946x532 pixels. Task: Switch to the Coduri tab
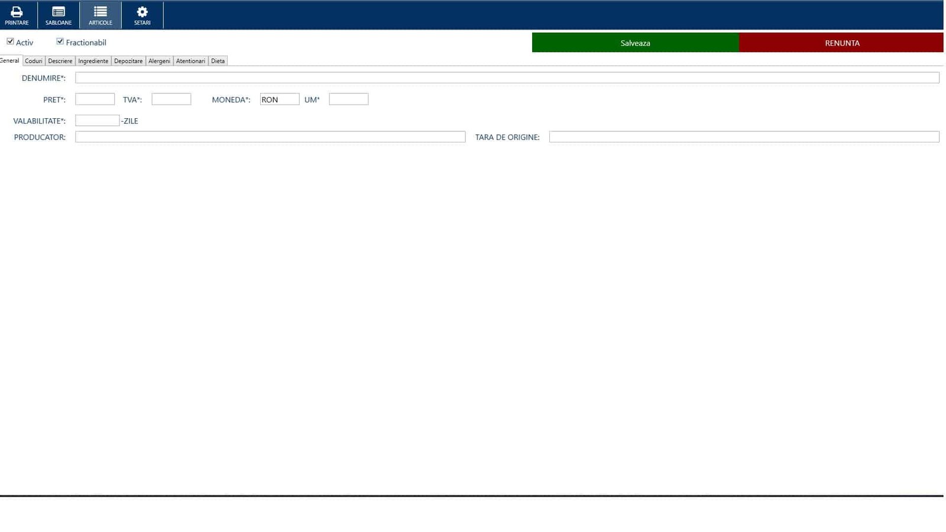(33, 60)
